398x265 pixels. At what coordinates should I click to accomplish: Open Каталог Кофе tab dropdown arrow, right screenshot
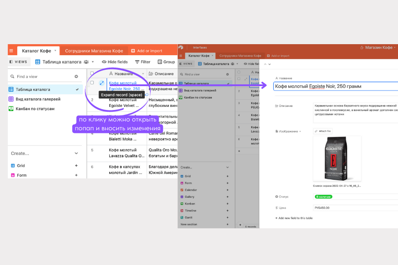click(212, 56)
